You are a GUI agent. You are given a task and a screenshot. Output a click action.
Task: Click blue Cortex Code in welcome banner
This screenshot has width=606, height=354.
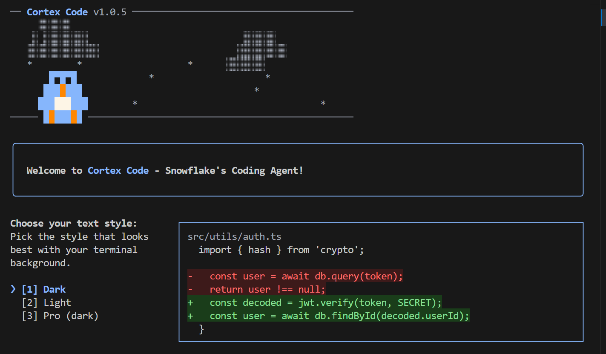pos(118,170)
